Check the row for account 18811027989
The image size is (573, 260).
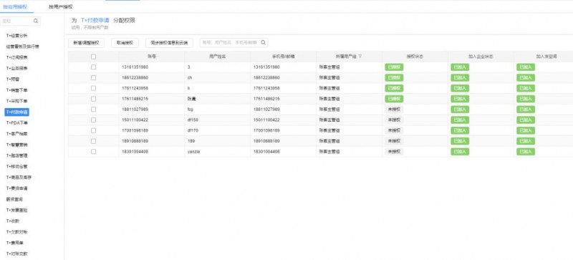94,110
